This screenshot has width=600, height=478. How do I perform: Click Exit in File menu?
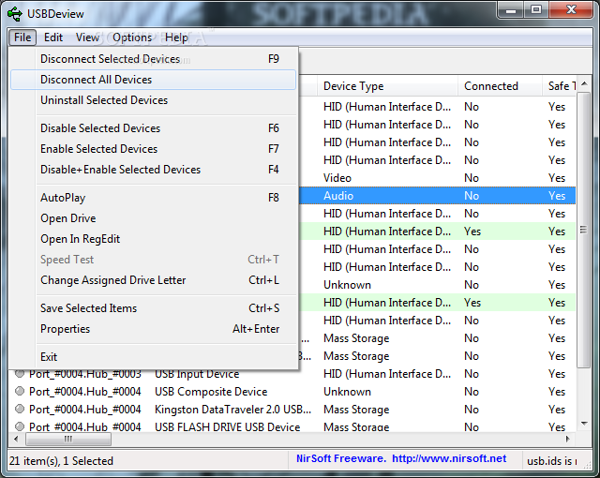[153, 357]
